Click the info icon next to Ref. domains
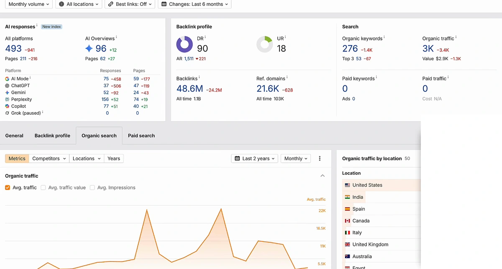 287,77
